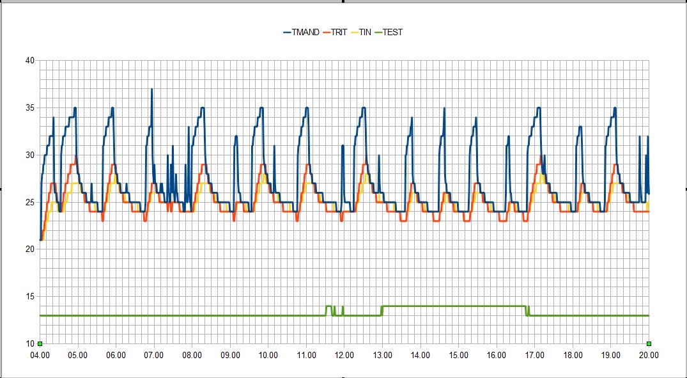
Task: Click the green handle at bottom-left of axis
Action: pos(40,343)
